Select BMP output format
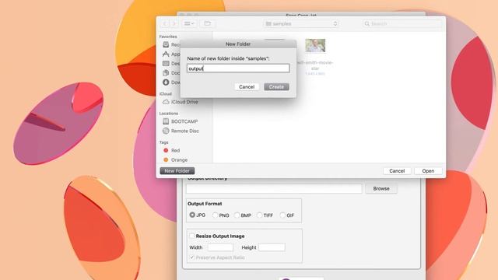498x280 pixels. 237,215
